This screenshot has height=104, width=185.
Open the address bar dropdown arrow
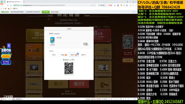click(95, 5)
